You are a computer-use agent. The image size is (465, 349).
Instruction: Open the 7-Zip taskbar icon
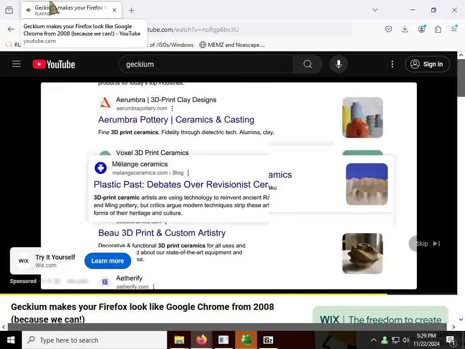tap(268, 340)
